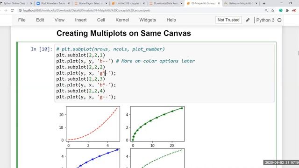Click the Python 3 kernel name
The image size is (299, 168).
[265, 20]
